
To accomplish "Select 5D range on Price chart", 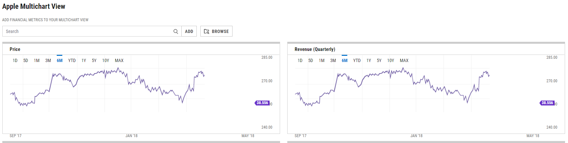I will pos(26,60).
